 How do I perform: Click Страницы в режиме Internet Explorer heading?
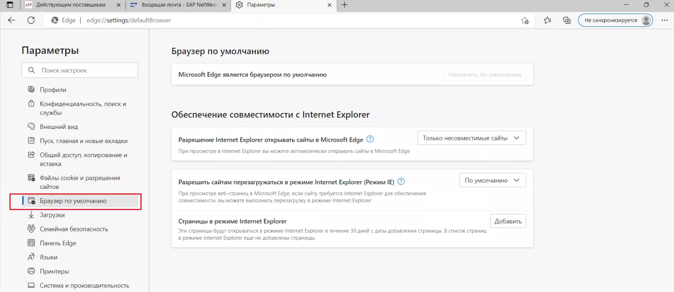(233, 221)
